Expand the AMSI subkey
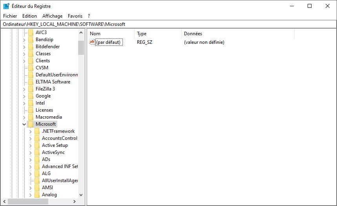The height and width of the screenshot is (206, 337). [x=30, y=188]
